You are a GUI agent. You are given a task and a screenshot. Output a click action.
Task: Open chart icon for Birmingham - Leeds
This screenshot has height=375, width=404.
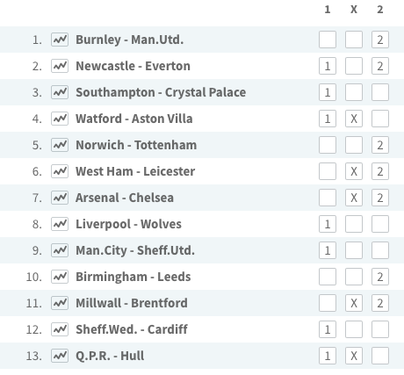(x=60, y=277)
